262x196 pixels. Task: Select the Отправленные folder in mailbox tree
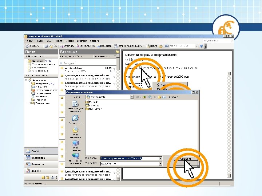point(41,93)
